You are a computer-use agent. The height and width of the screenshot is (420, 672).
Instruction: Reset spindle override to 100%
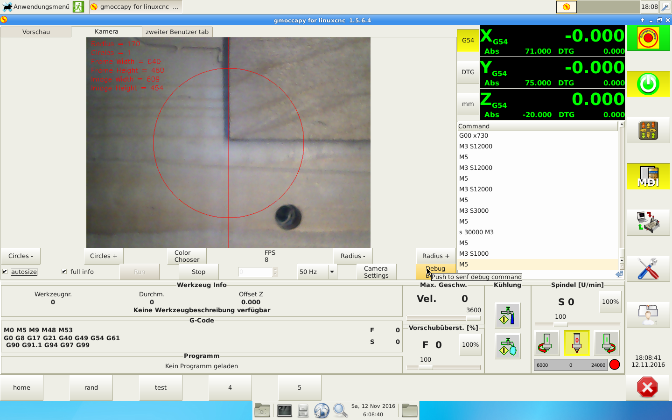(610, 302)
